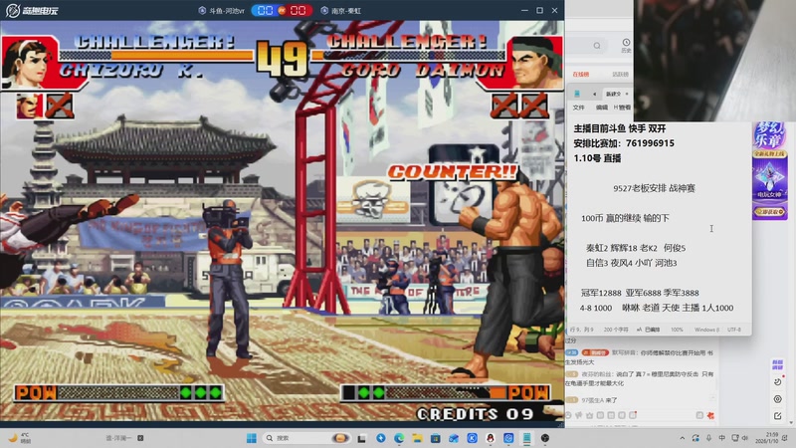The height and width of the screenshot is (448, 796).
Task: Click the red gift icon in chat toolbar
Action: tap(710, 415)
